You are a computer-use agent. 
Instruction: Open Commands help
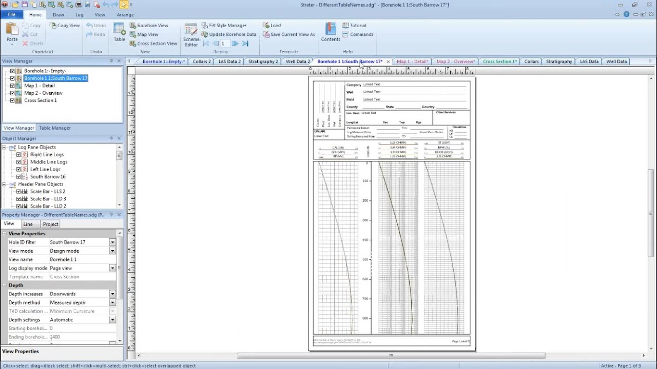coord(358,34)
